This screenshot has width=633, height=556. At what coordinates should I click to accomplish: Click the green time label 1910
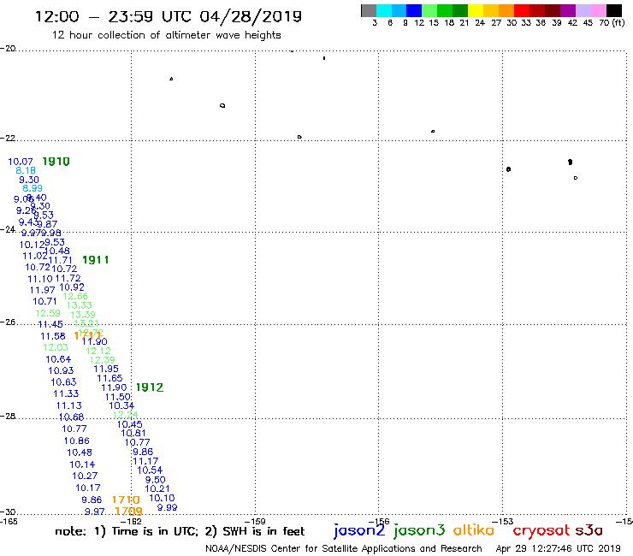[x=56, y=162]
